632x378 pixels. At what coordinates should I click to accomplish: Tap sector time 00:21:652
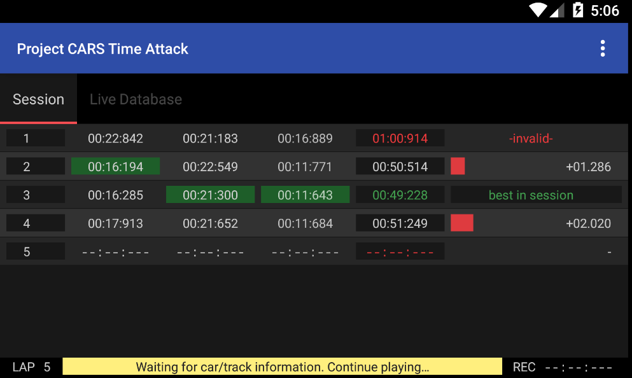pos(210,223)
